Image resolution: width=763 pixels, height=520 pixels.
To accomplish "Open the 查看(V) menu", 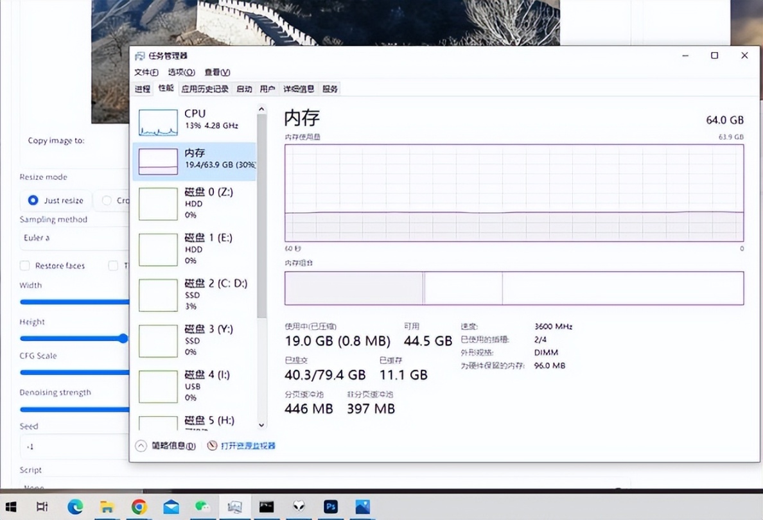I will (217, 73).
